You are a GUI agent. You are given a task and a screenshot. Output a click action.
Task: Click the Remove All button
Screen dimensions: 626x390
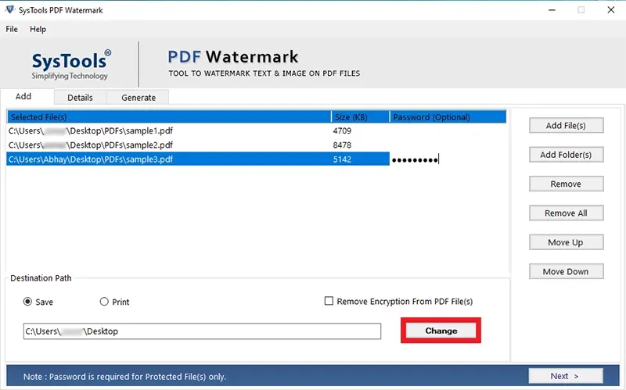coord(566,213)
